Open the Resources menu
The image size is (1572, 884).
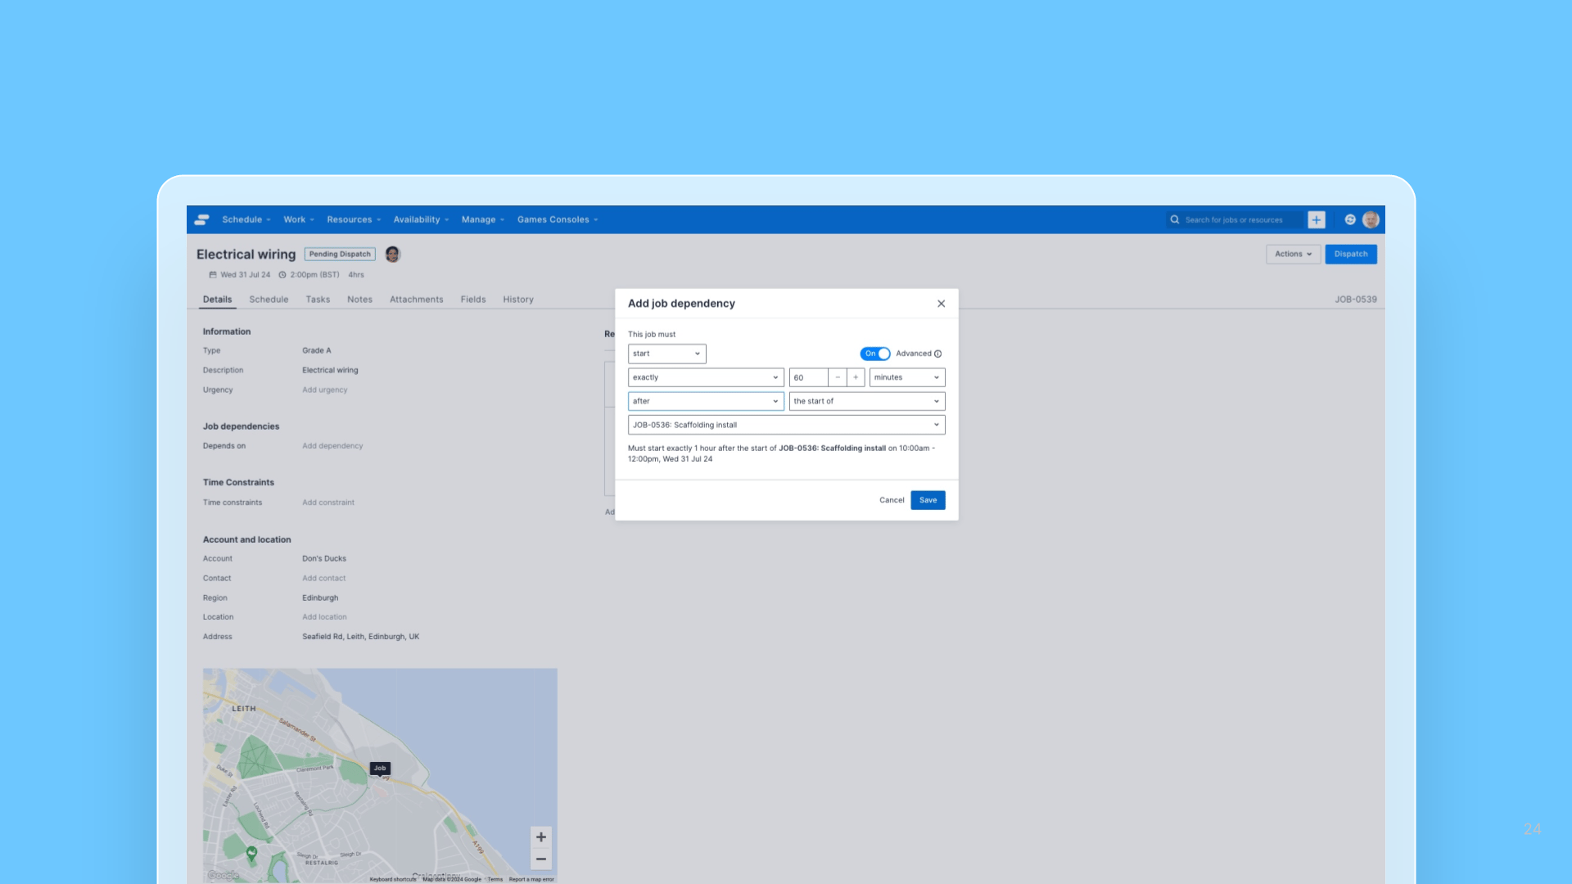pyautogui.click(x=354, y=219)
